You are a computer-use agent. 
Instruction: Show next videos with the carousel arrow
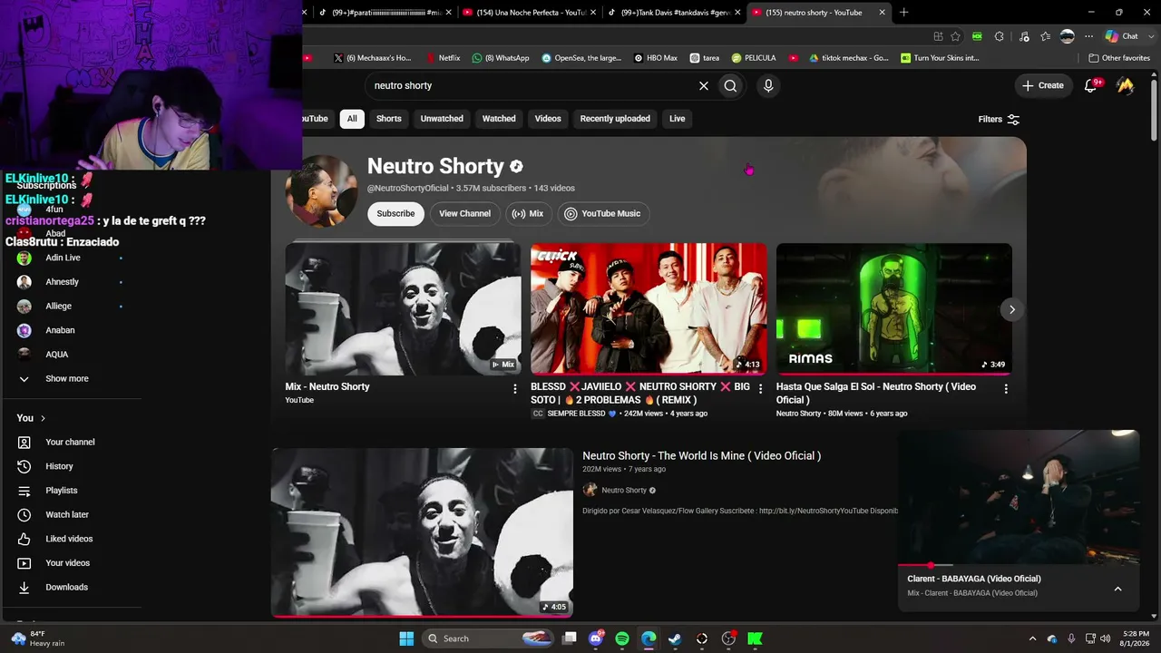[1012, 309]
